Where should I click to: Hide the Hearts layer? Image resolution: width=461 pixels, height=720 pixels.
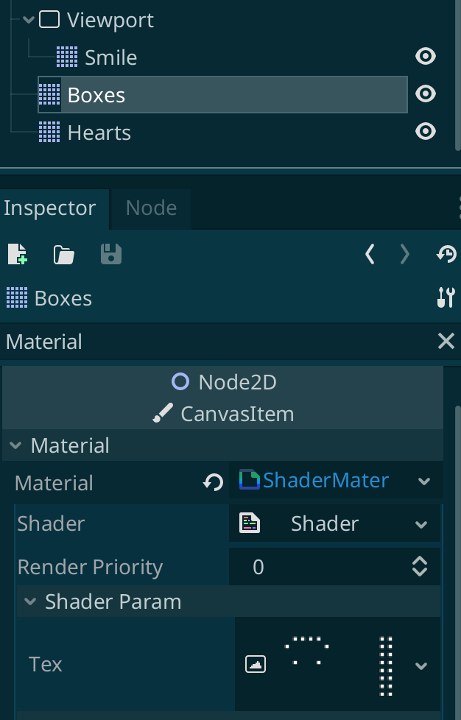(425, 132)
